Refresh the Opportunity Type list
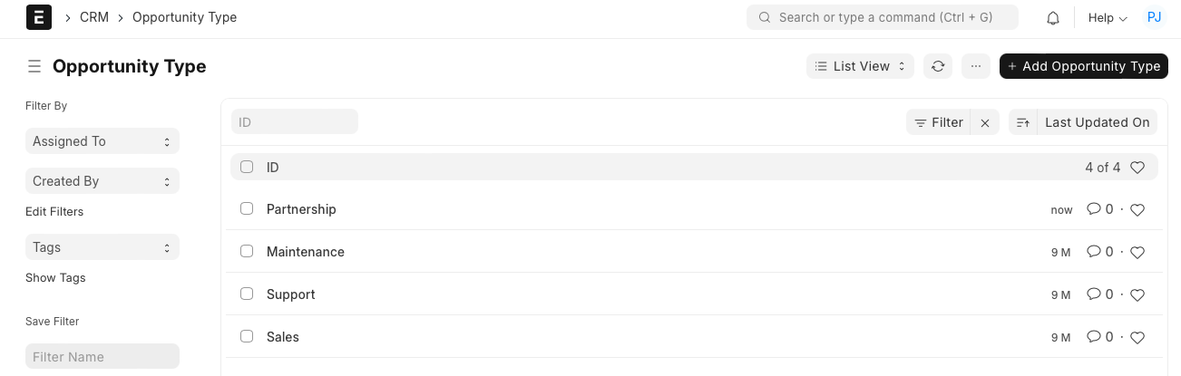 click(x=938, y=66)
